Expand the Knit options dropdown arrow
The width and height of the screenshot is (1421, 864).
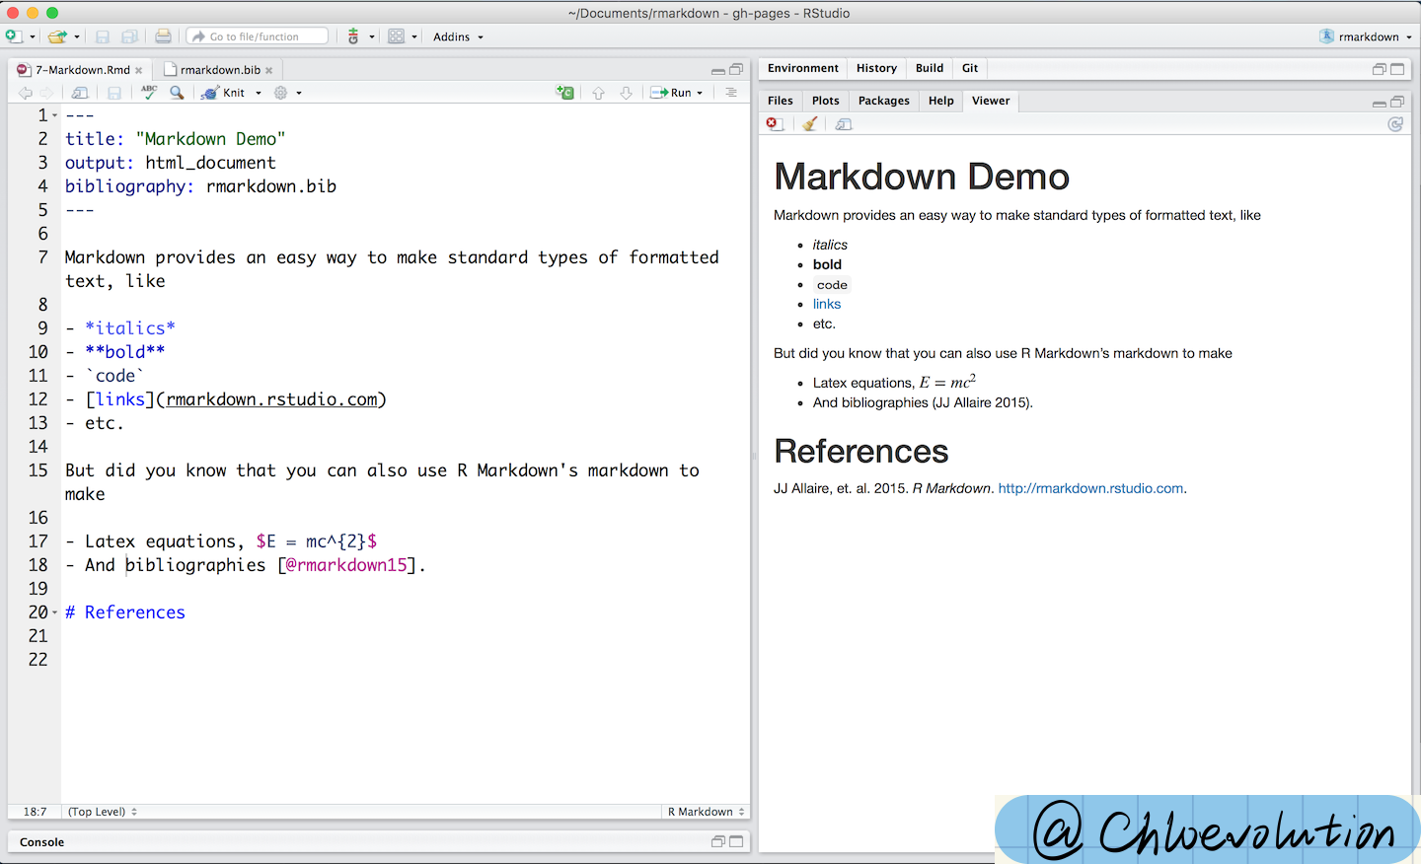(x=259, y=93)
